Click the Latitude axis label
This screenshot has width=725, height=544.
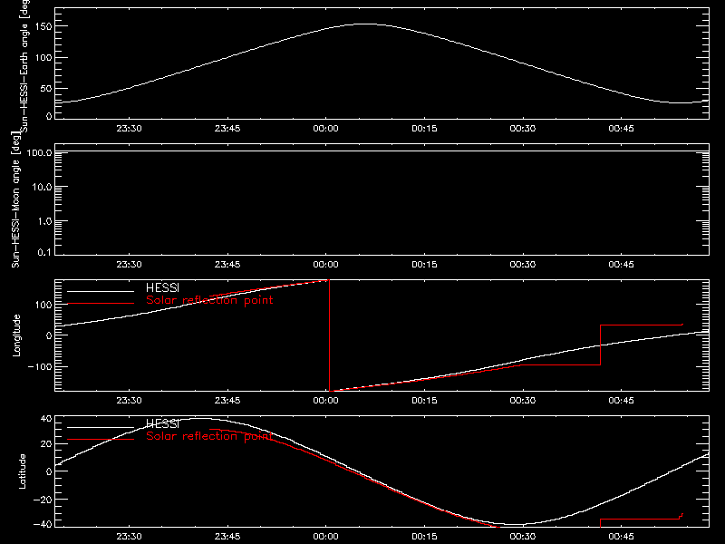[x=22, y=471]
